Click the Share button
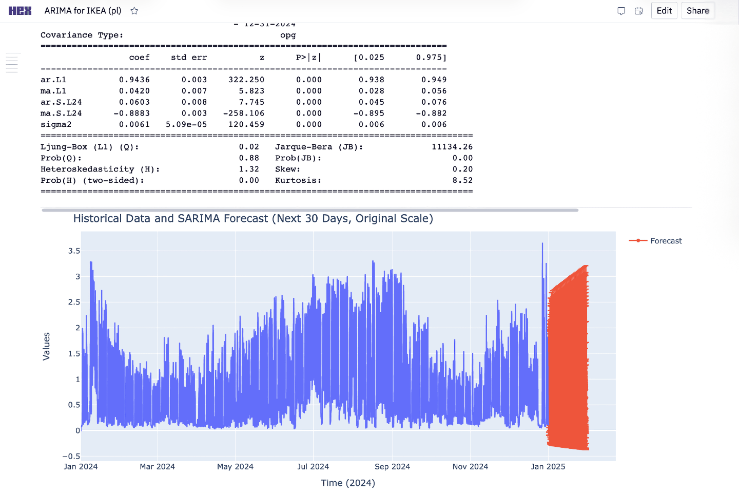The image size is (739, 493). click(698, 11)
